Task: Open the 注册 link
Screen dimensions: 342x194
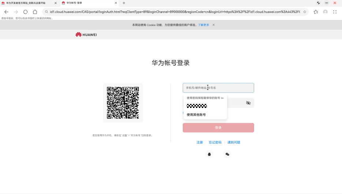Action: point(200,142)
